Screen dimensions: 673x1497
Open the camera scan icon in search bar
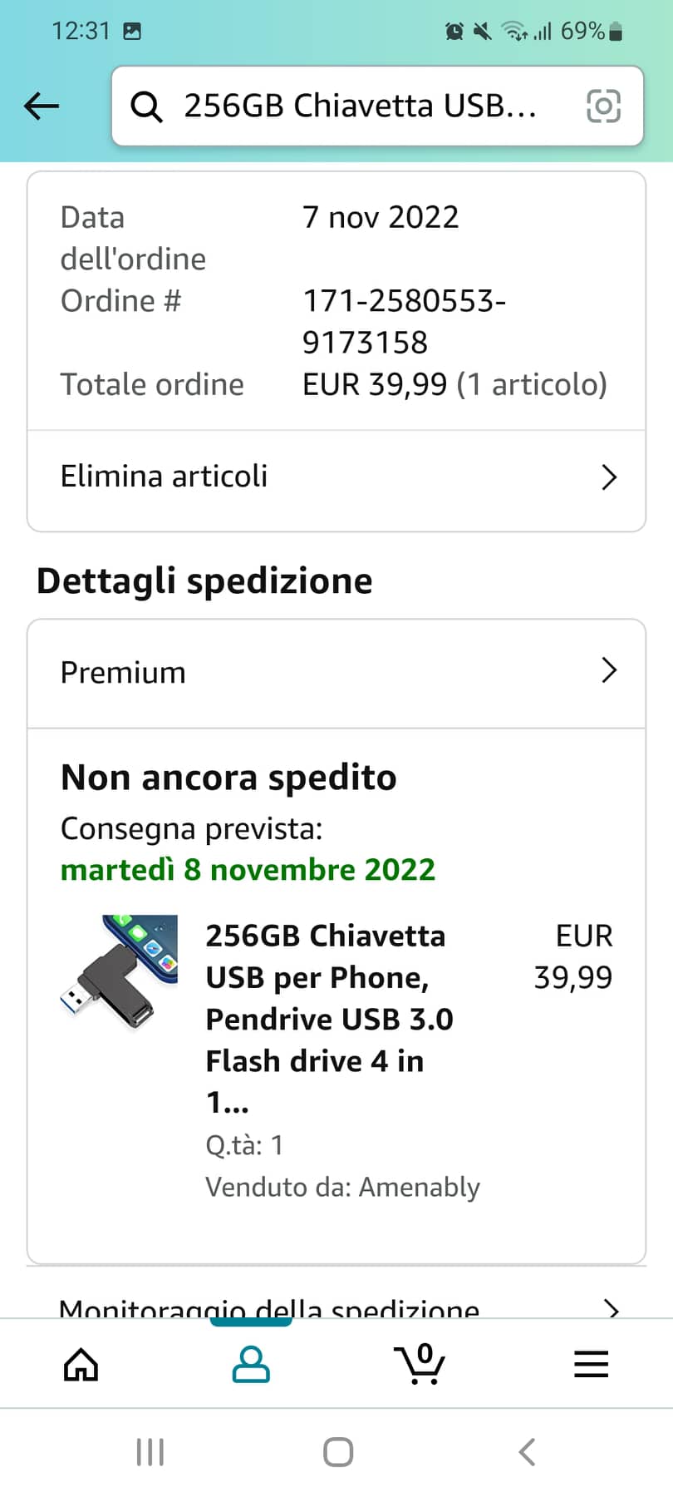click(603, 106)
